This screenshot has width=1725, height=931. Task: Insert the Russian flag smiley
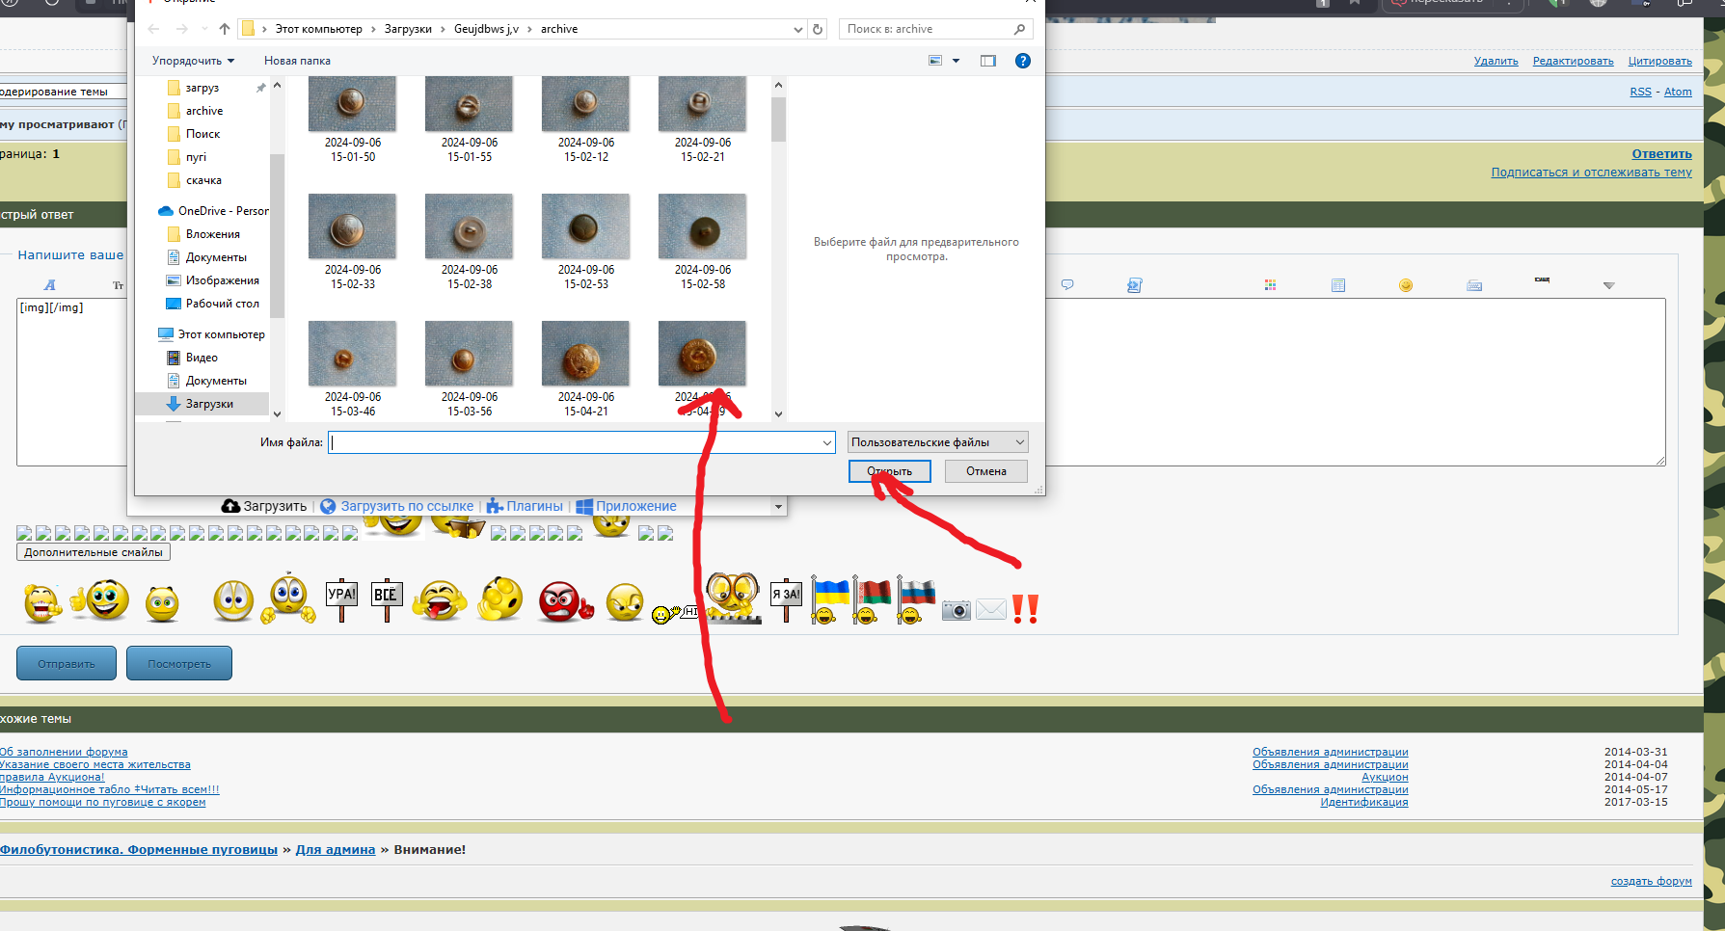915,600
